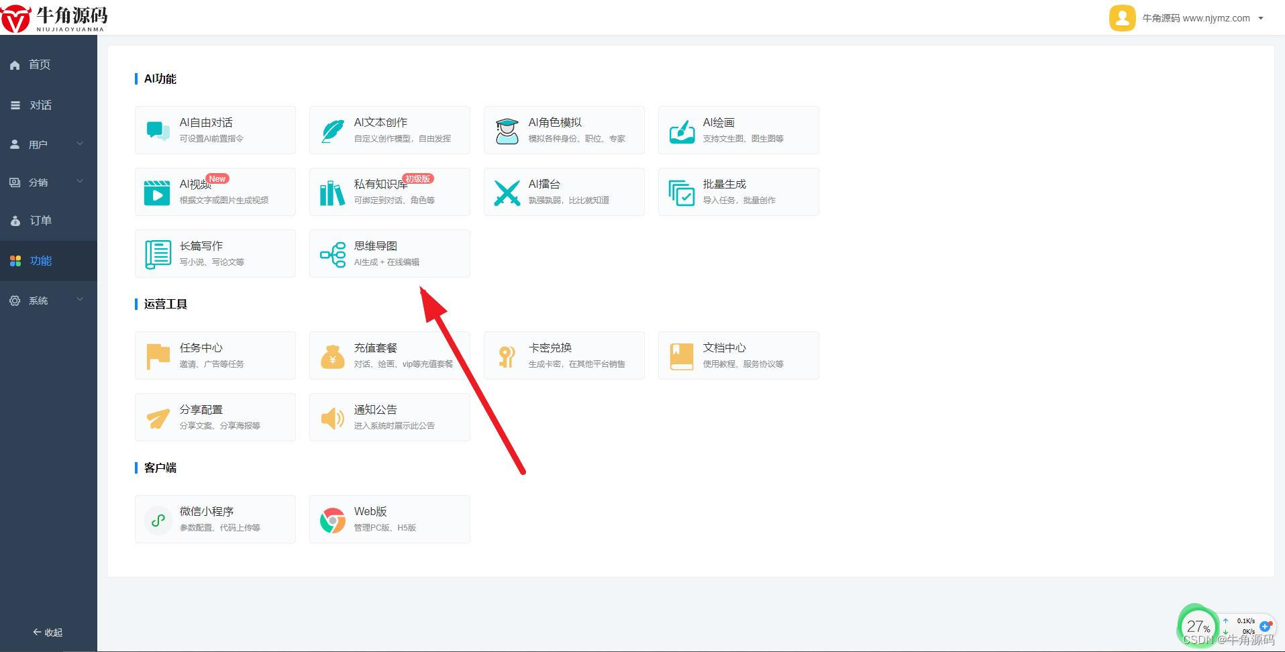Click the text 孰强孰弱，比比就知道
Screen dimensions: 1285x652
pyautogui.click(x=568, y=201)
